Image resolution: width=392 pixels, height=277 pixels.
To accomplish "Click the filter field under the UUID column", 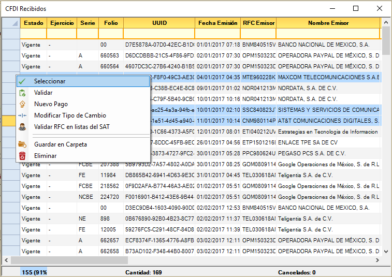I will click(159, 34).
